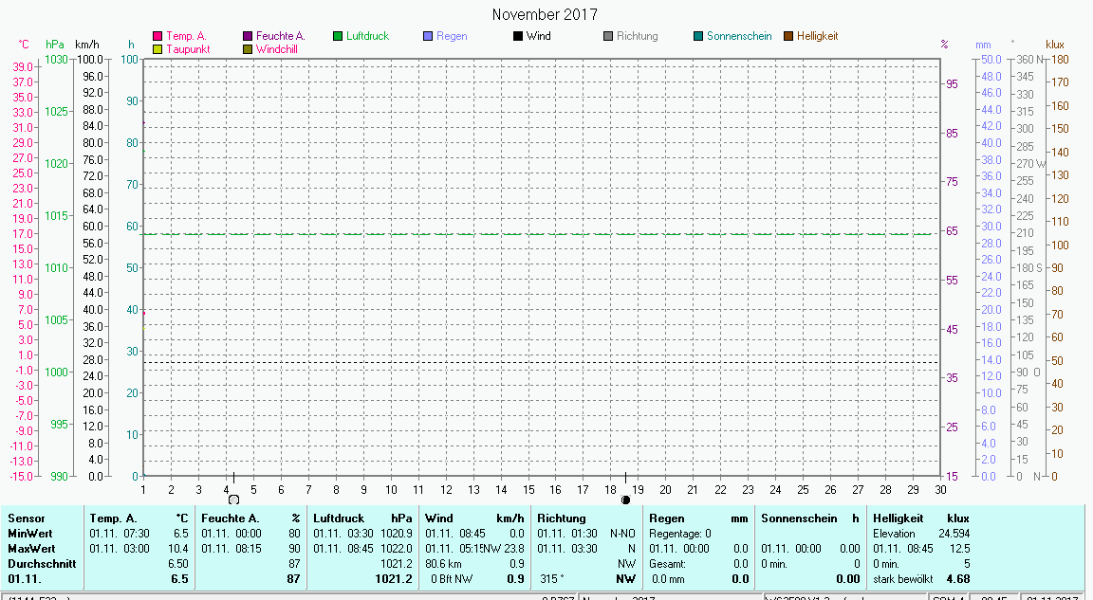Click the yellow Taupunkt legend square

click(x=157, y=49)
